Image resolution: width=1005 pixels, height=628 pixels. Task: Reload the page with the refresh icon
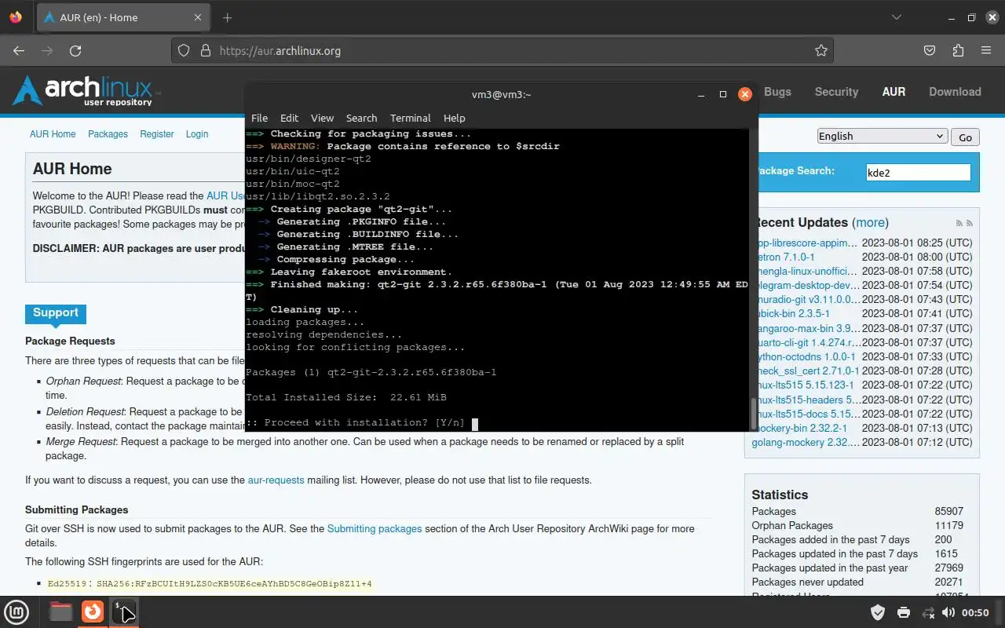[x=75, y=50]
